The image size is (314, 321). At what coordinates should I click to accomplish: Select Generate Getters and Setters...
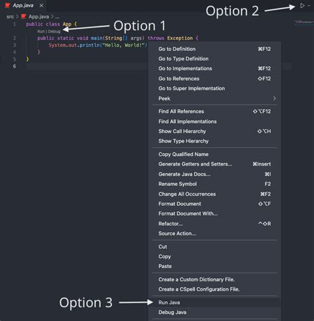tap(215, 164)
